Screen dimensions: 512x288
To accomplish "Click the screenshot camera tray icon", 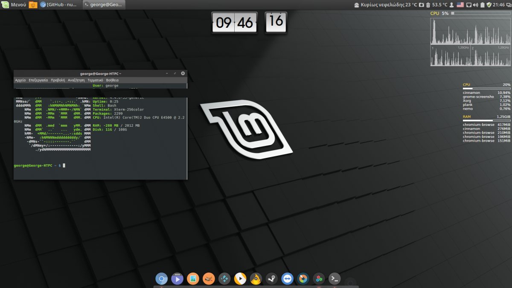I will pyautogui.click(x=421, y=5).
